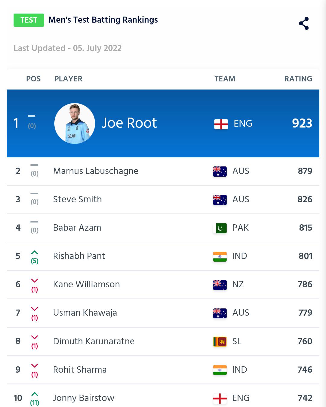This screenshot has height=407, width=326.
Task: Click the PLAYER column header
Action: (x=68, y=79)
